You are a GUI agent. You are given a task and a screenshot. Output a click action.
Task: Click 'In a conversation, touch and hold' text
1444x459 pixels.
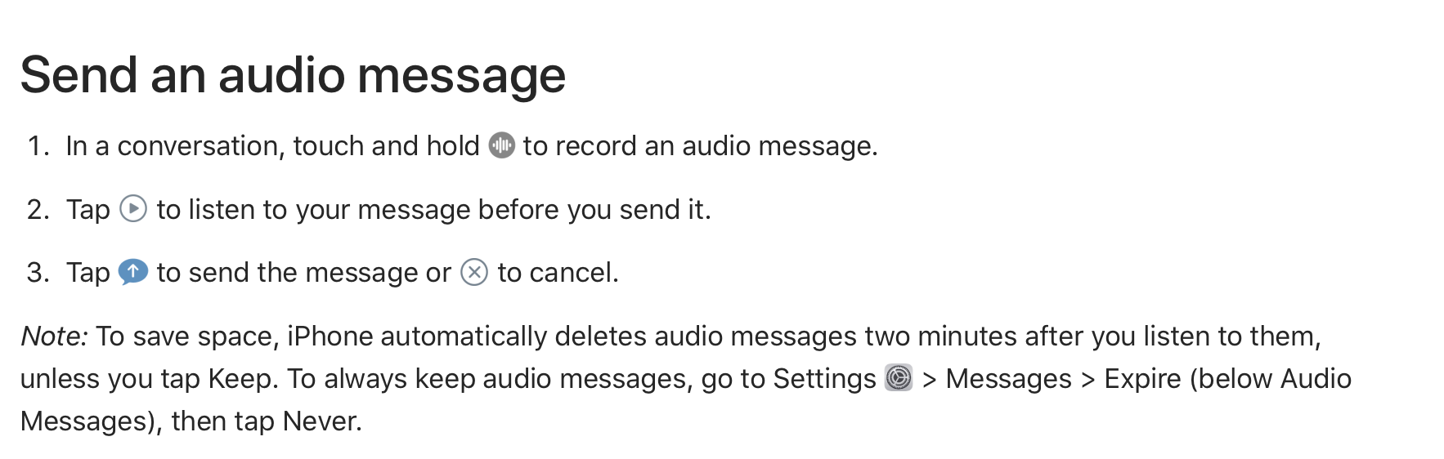(x=272, y=146)
